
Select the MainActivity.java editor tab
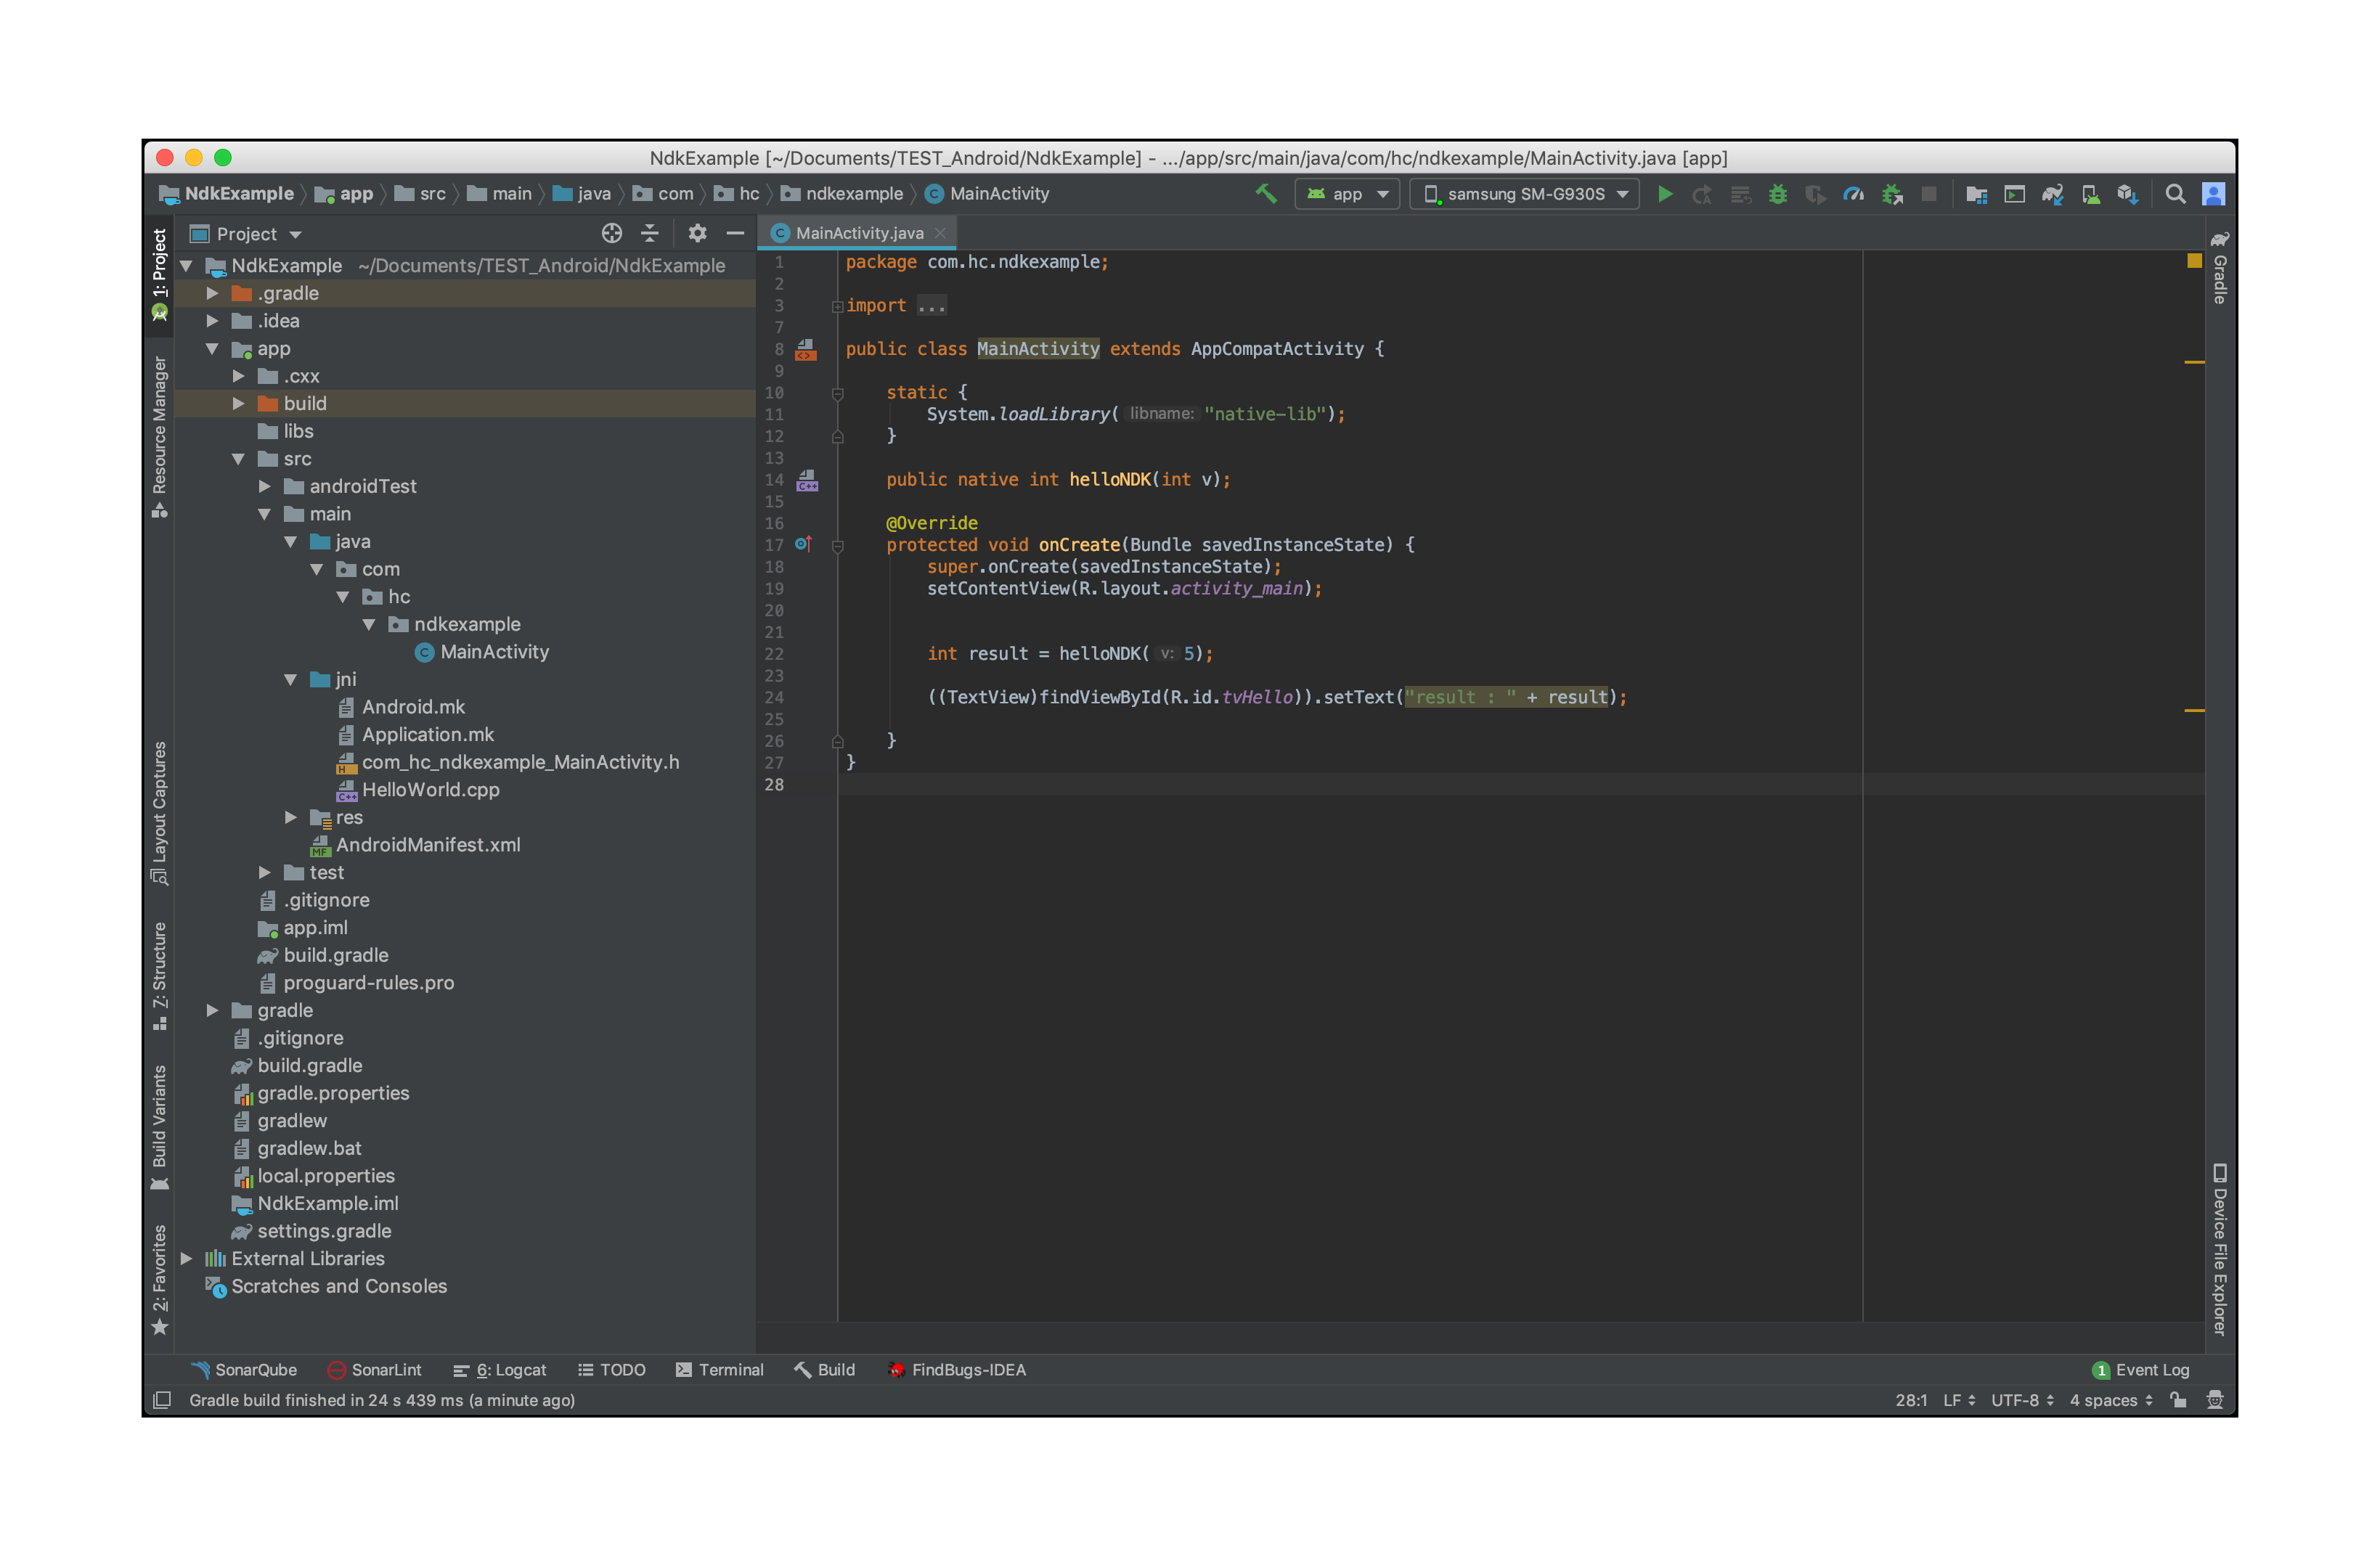click(858, 233)
